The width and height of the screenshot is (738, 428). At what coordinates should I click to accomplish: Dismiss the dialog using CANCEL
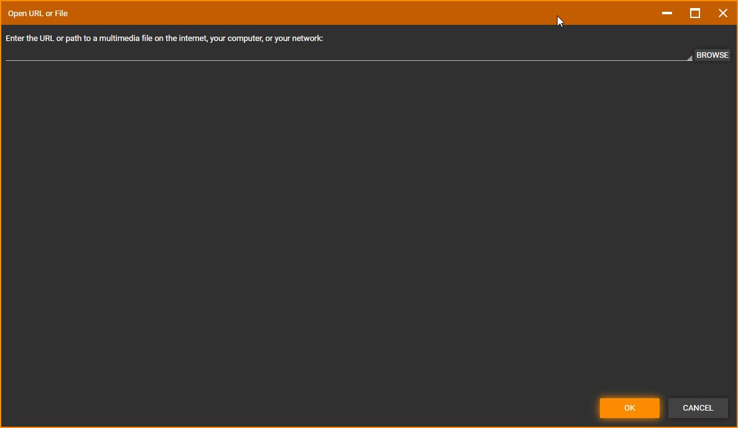[698, 408]
